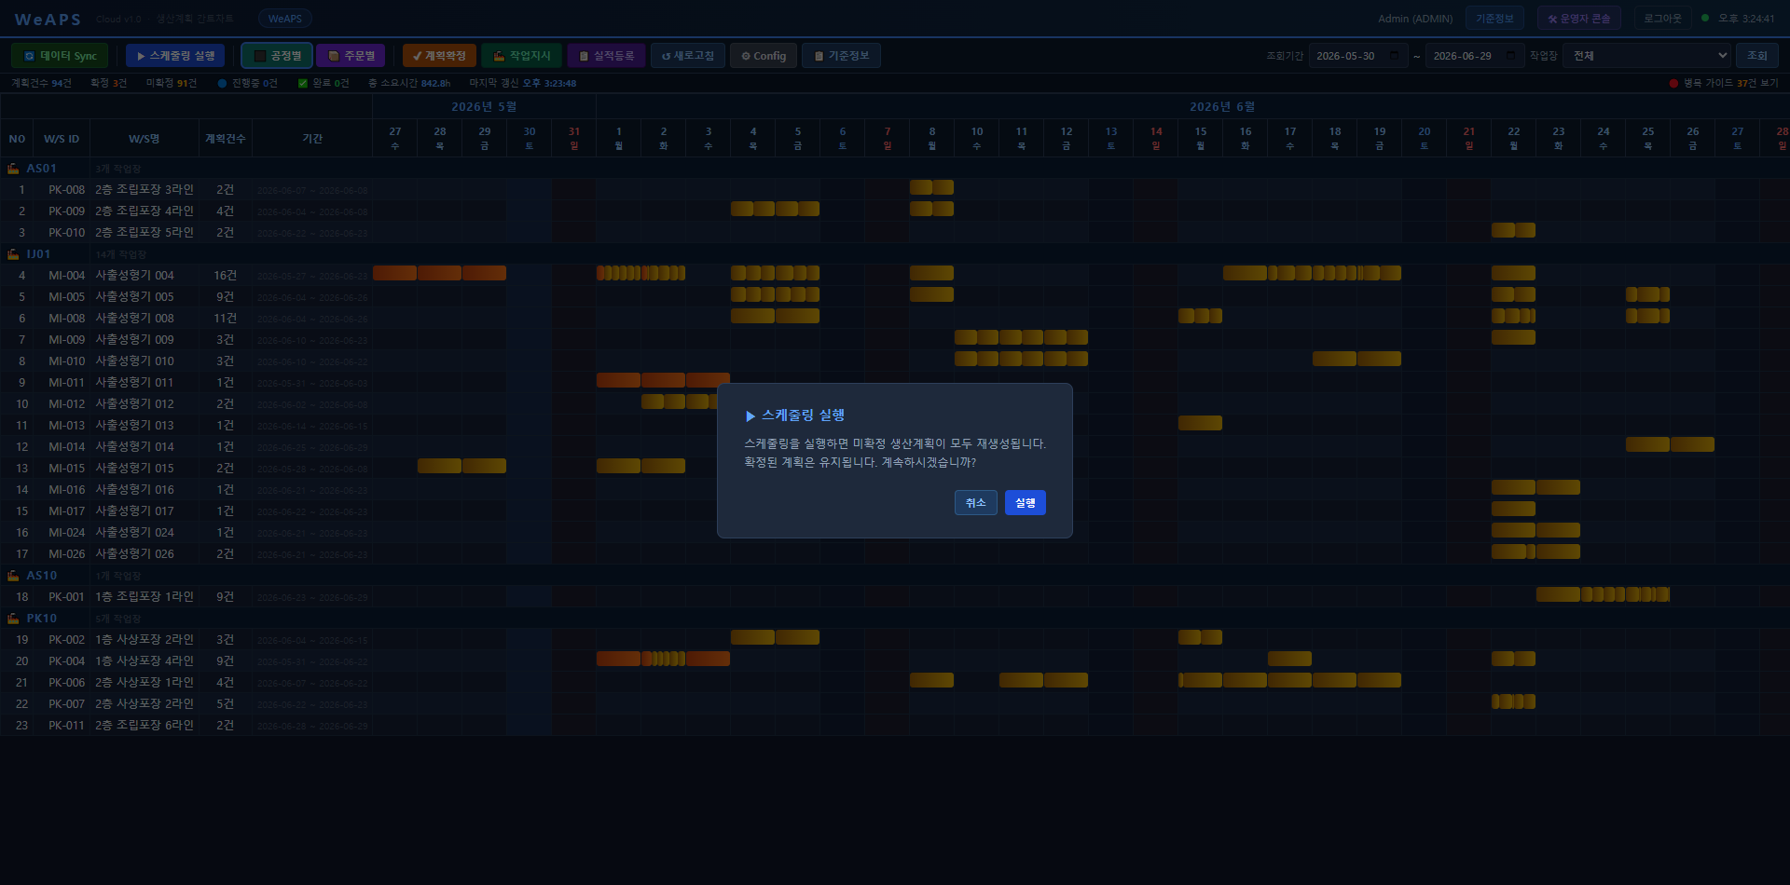Toggle the 완료 green checkbox indicator

click(302, 83)
